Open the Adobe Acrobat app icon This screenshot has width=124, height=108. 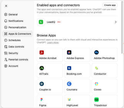click(42, 52)
